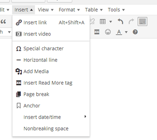The width and height of the screenshot is (157, 140).
Task: Click the redo arrow icon
Action: [x=131, y=21]
